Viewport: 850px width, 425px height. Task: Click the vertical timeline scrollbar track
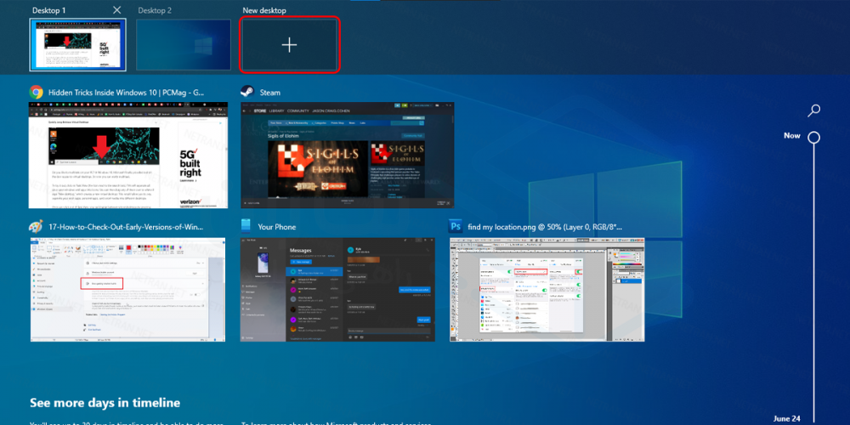pyautogui.click(x=813, y=280)
